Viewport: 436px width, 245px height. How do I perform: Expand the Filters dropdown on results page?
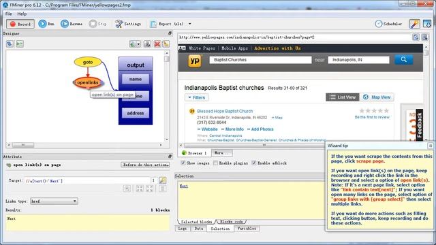(197, 97)
